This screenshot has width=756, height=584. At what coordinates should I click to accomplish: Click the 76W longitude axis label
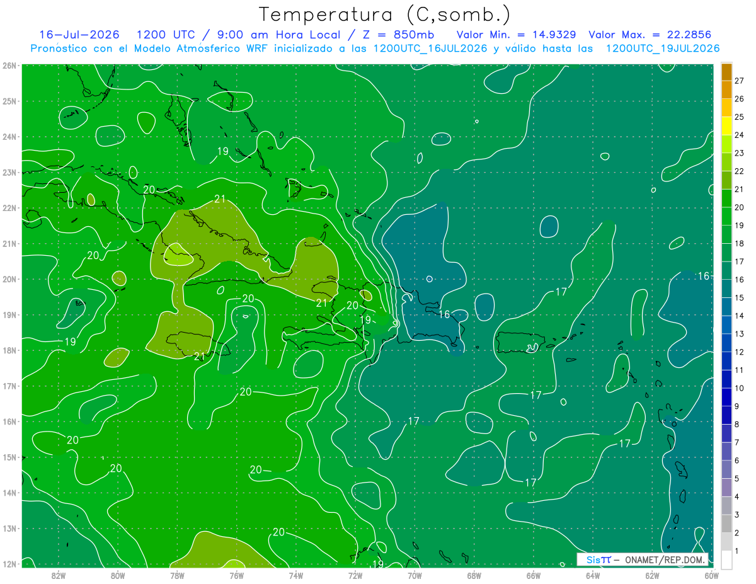click(236, 575)
